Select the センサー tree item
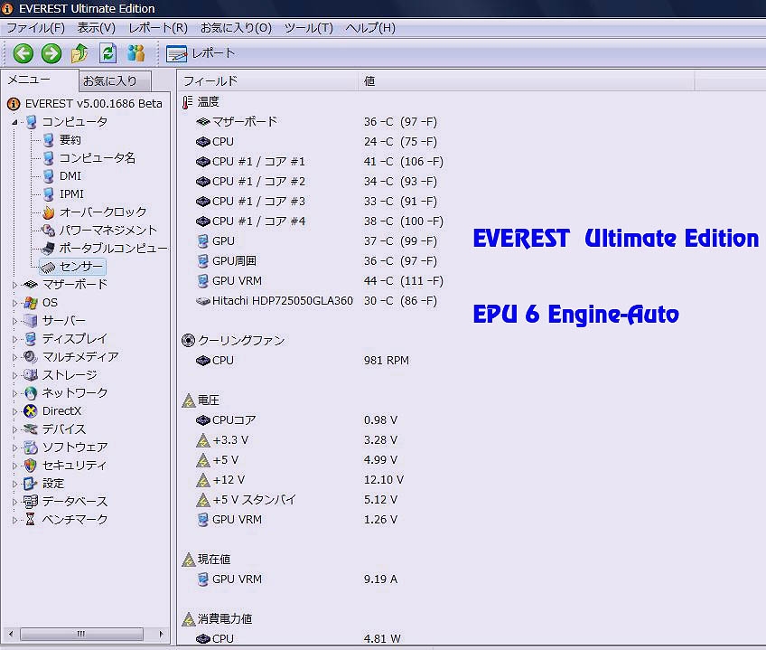 81,267
